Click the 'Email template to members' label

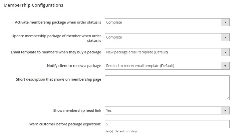pos(56,52)
